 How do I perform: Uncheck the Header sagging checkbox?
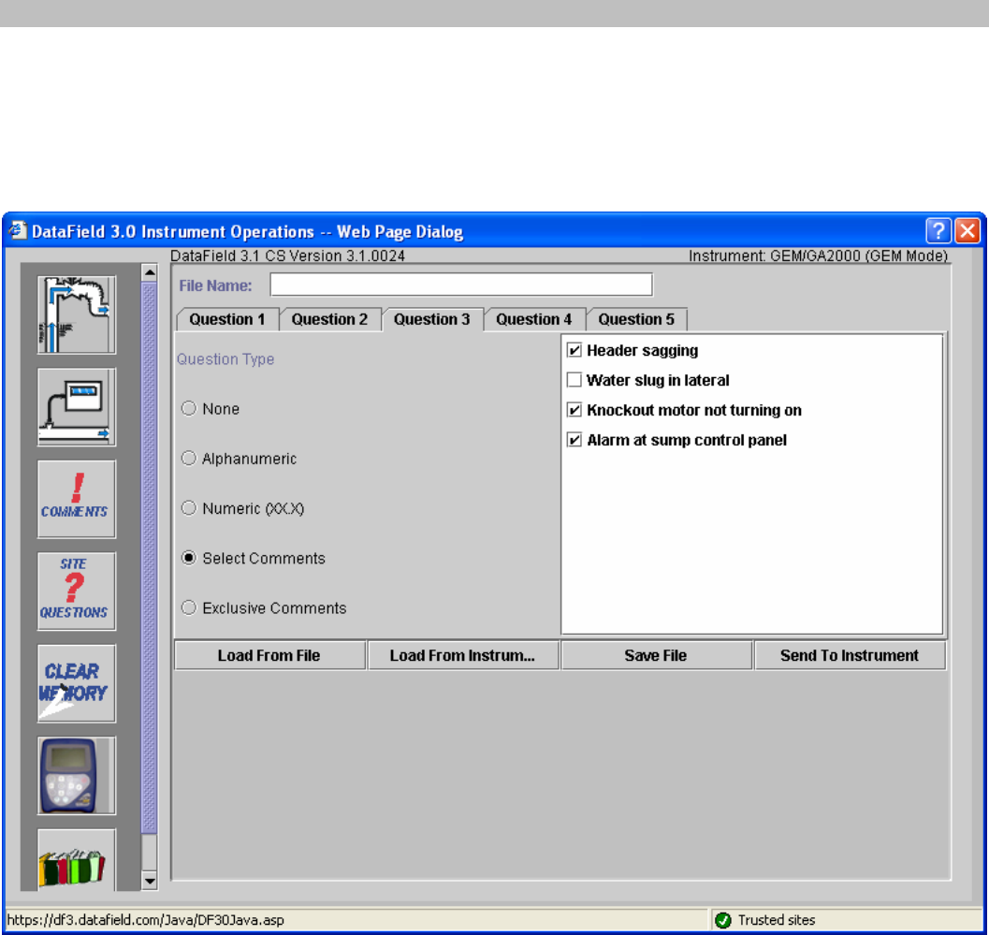[x=574, y=350]
